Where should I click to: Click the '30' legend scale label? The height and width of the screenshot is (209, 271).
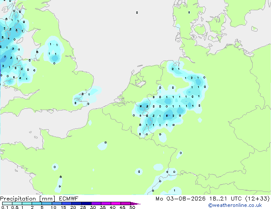tap(93, 207)
